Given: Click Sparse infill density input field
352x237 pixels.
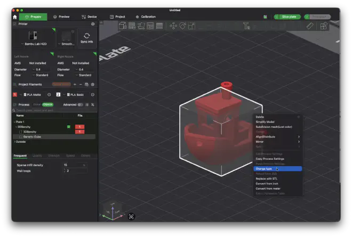Looking at the screenshot, I should coord(75,165).
